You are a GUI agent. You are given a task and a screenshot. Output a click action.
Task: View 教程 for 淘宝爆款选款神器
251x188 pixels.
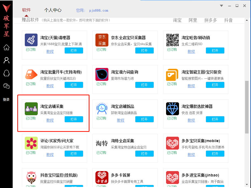[x=191, y=120]
